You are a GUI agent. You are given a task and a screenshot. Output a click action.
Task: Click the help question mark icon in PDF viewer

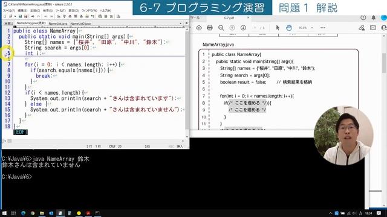363,17
